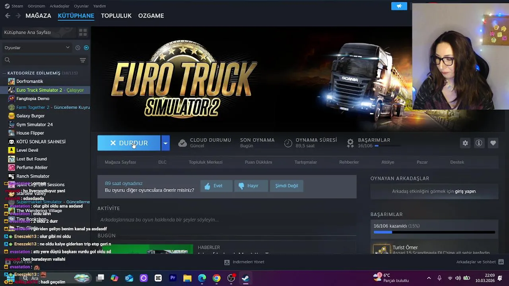Image resolution: width=509 pixels, height=286 pixels.
Task: Recommend the game with Evet button
Action: tap(216, 186)
